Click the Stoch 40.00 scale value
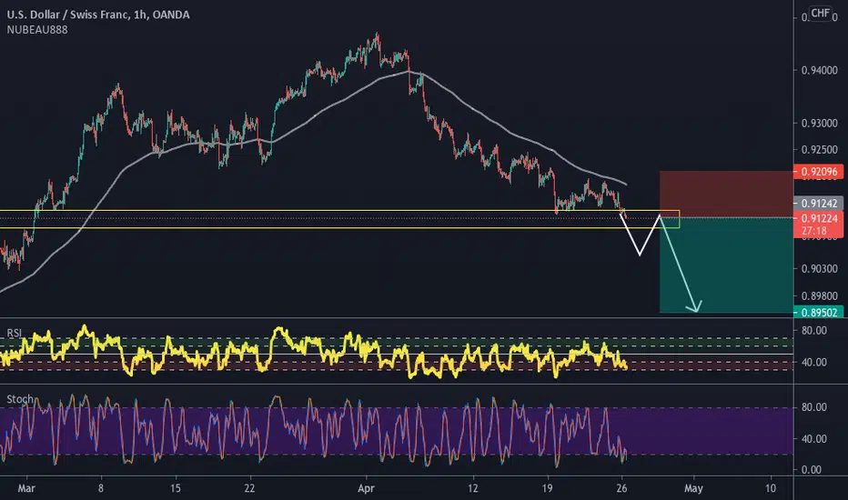The image size is (848, 500). 814,439
